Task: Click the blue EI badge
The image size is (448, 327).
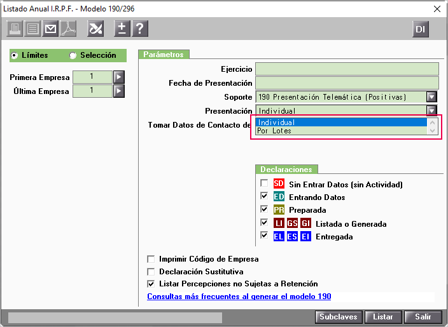Action: coord(305,236)
